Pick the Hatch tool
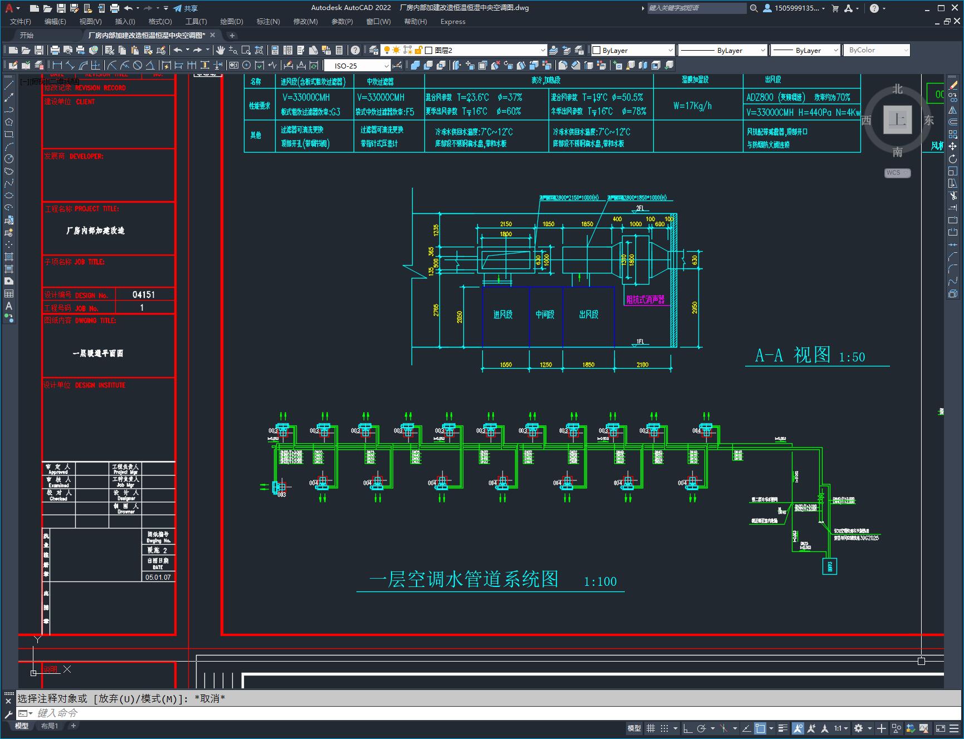Viewport: 964px width, 739px height. point(8,257)
